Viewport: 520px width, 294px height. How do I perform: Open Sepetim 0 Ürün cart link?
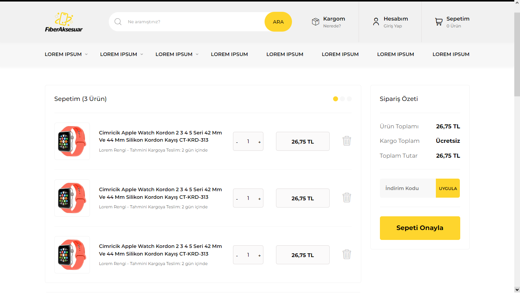458,22
